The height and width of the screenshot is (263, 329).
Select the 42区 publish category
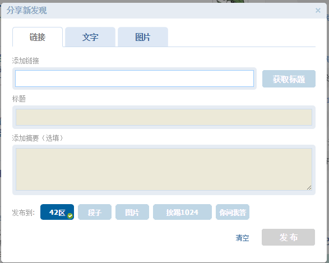57,212
